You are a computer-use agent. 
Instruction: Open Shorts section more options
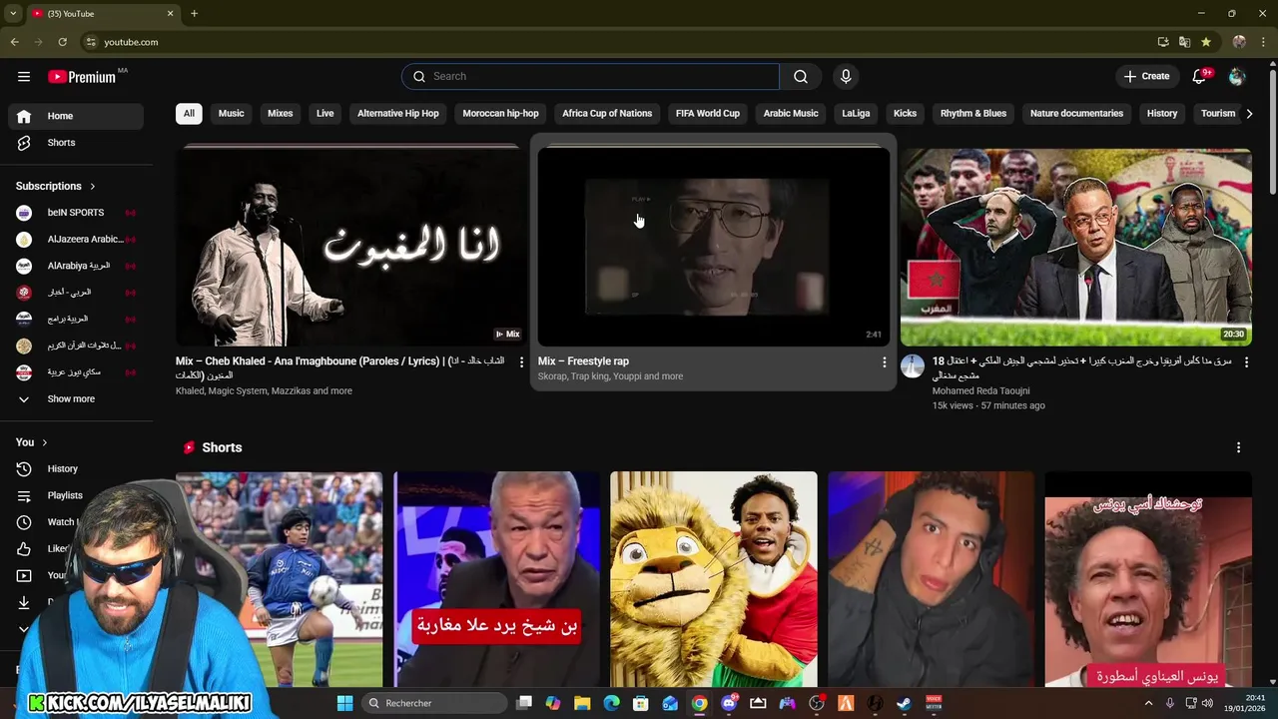[1238, 447]
